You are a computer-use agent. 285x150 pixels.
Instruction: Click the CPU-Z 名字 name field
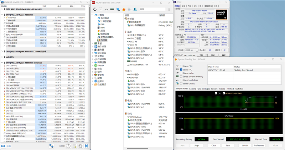[199, 11]
